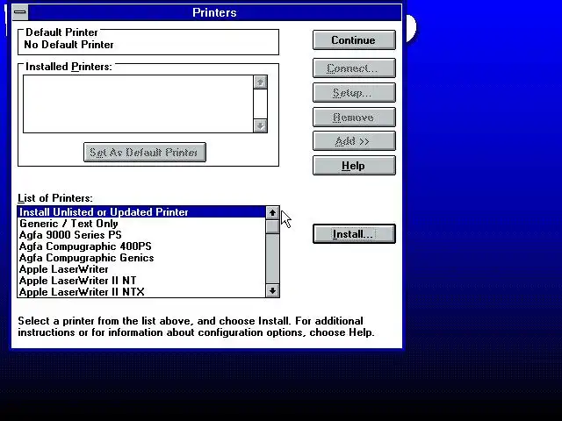Click the disabled Setup... button

(x=354, y=93)
